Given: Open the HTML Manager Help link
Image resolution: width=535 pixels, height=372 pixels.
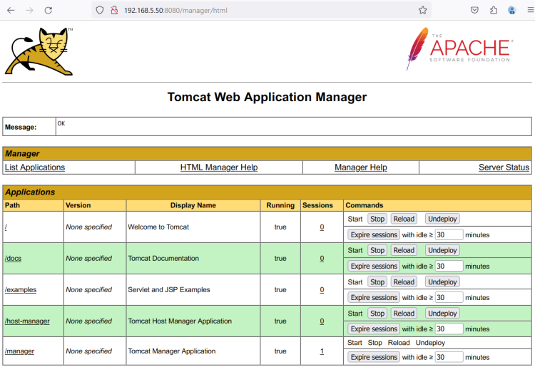Looking at the screenshot, I should pyautogui.click(x=219, y=167).
